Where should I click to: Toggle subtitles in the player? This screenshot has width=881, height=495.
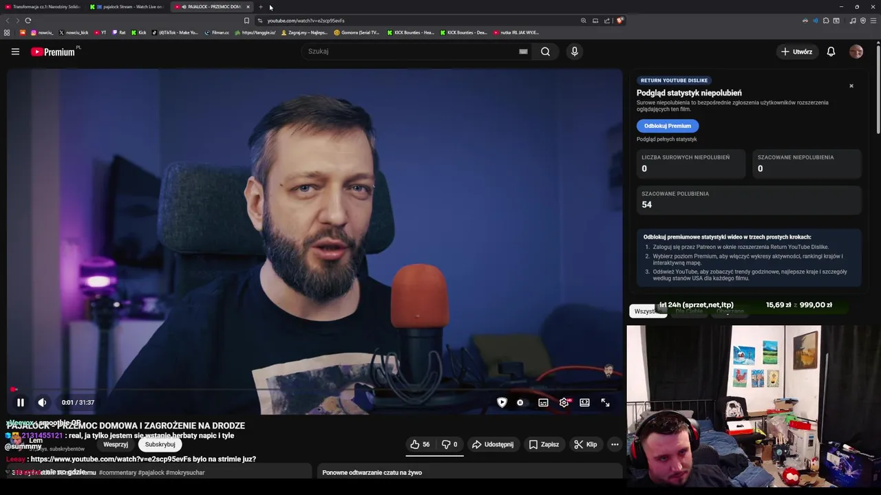(543, 403)
